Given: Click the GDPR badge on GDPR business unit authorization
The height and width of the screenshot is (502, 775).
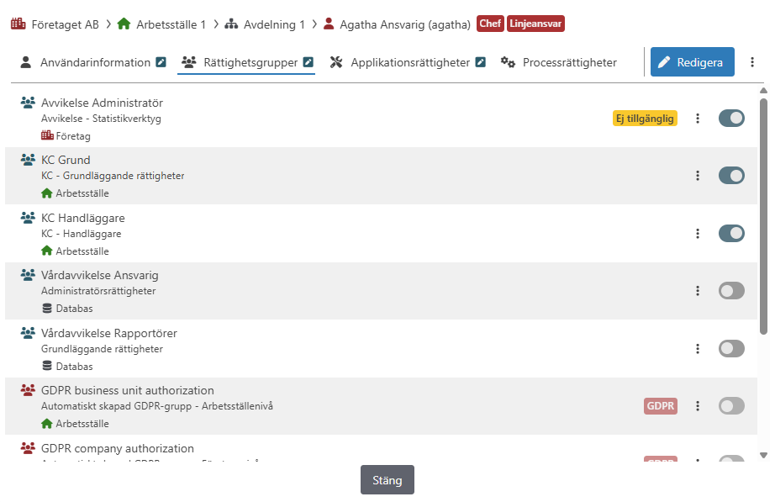Looking at the screenshot, I should (x=661, y=406).
